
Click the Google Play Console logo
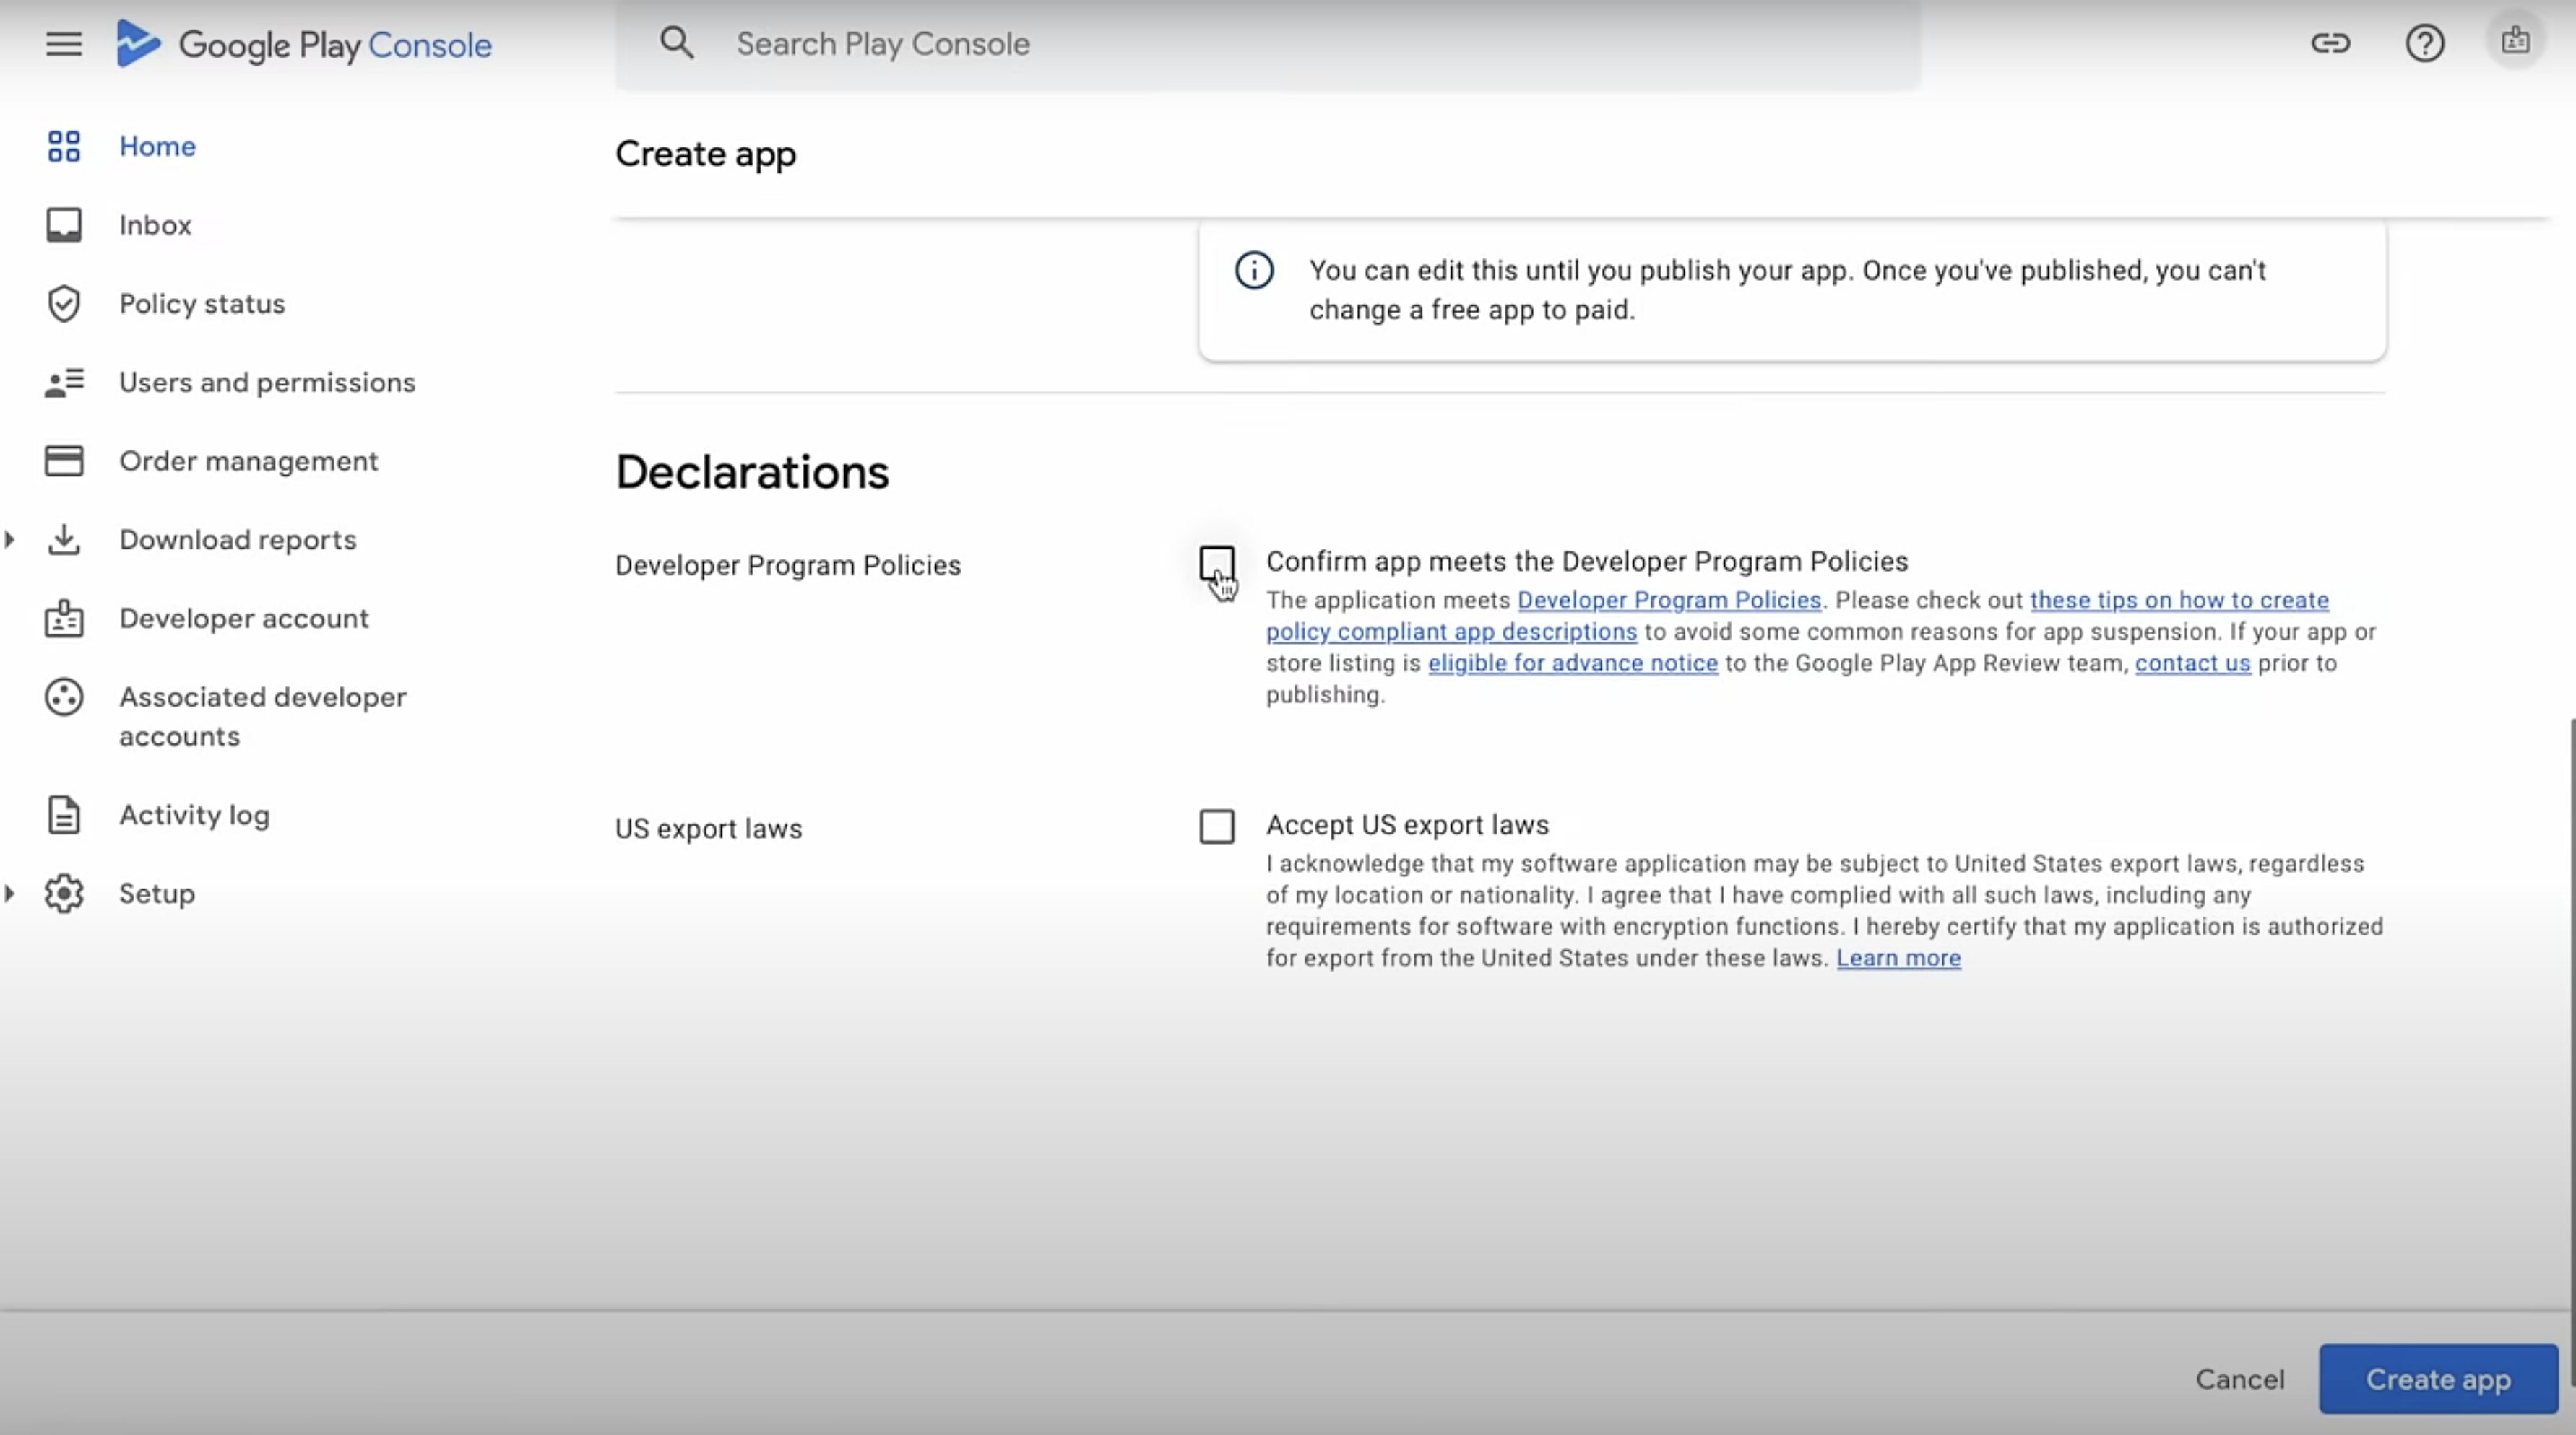tap(304, 44)
